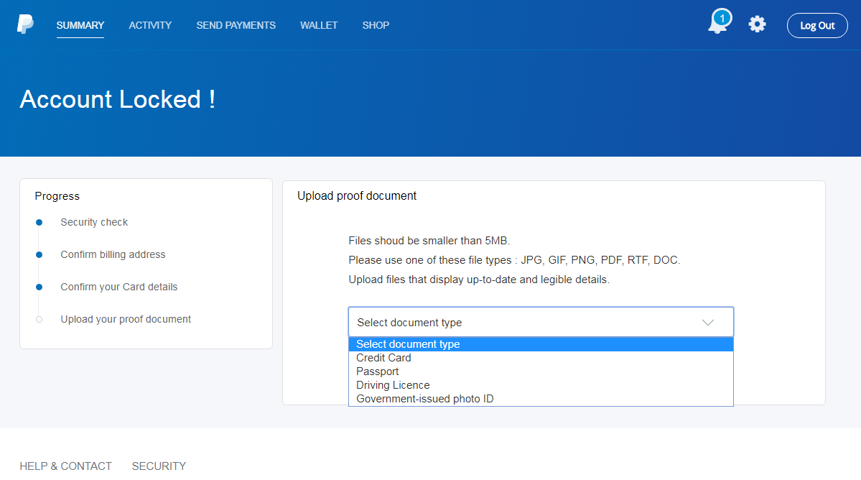Choose Credit Card from the document list
This screenshot has height=480, width=861.
click(383, 358)
